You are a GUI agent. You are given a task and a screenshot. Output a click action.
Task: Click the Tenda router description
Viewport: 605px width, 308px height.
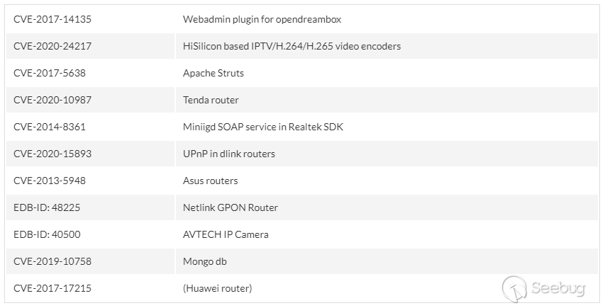[x=211, y=100]
